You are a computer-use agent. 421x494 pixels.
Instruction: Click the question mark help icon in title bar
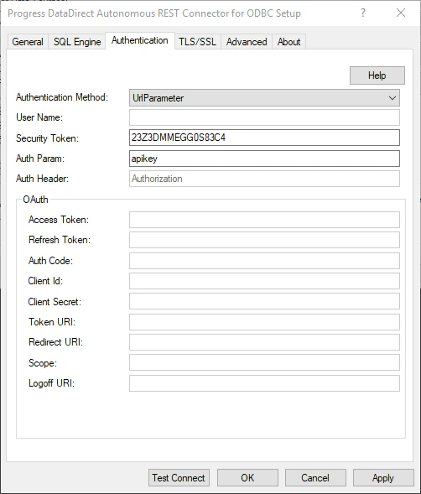(x=363, y=13)
